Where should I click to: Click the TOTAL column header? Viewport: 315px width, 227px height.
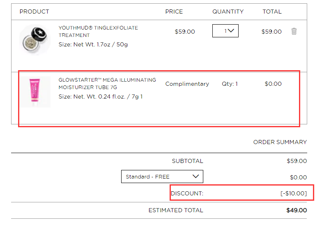coord(272,11)
